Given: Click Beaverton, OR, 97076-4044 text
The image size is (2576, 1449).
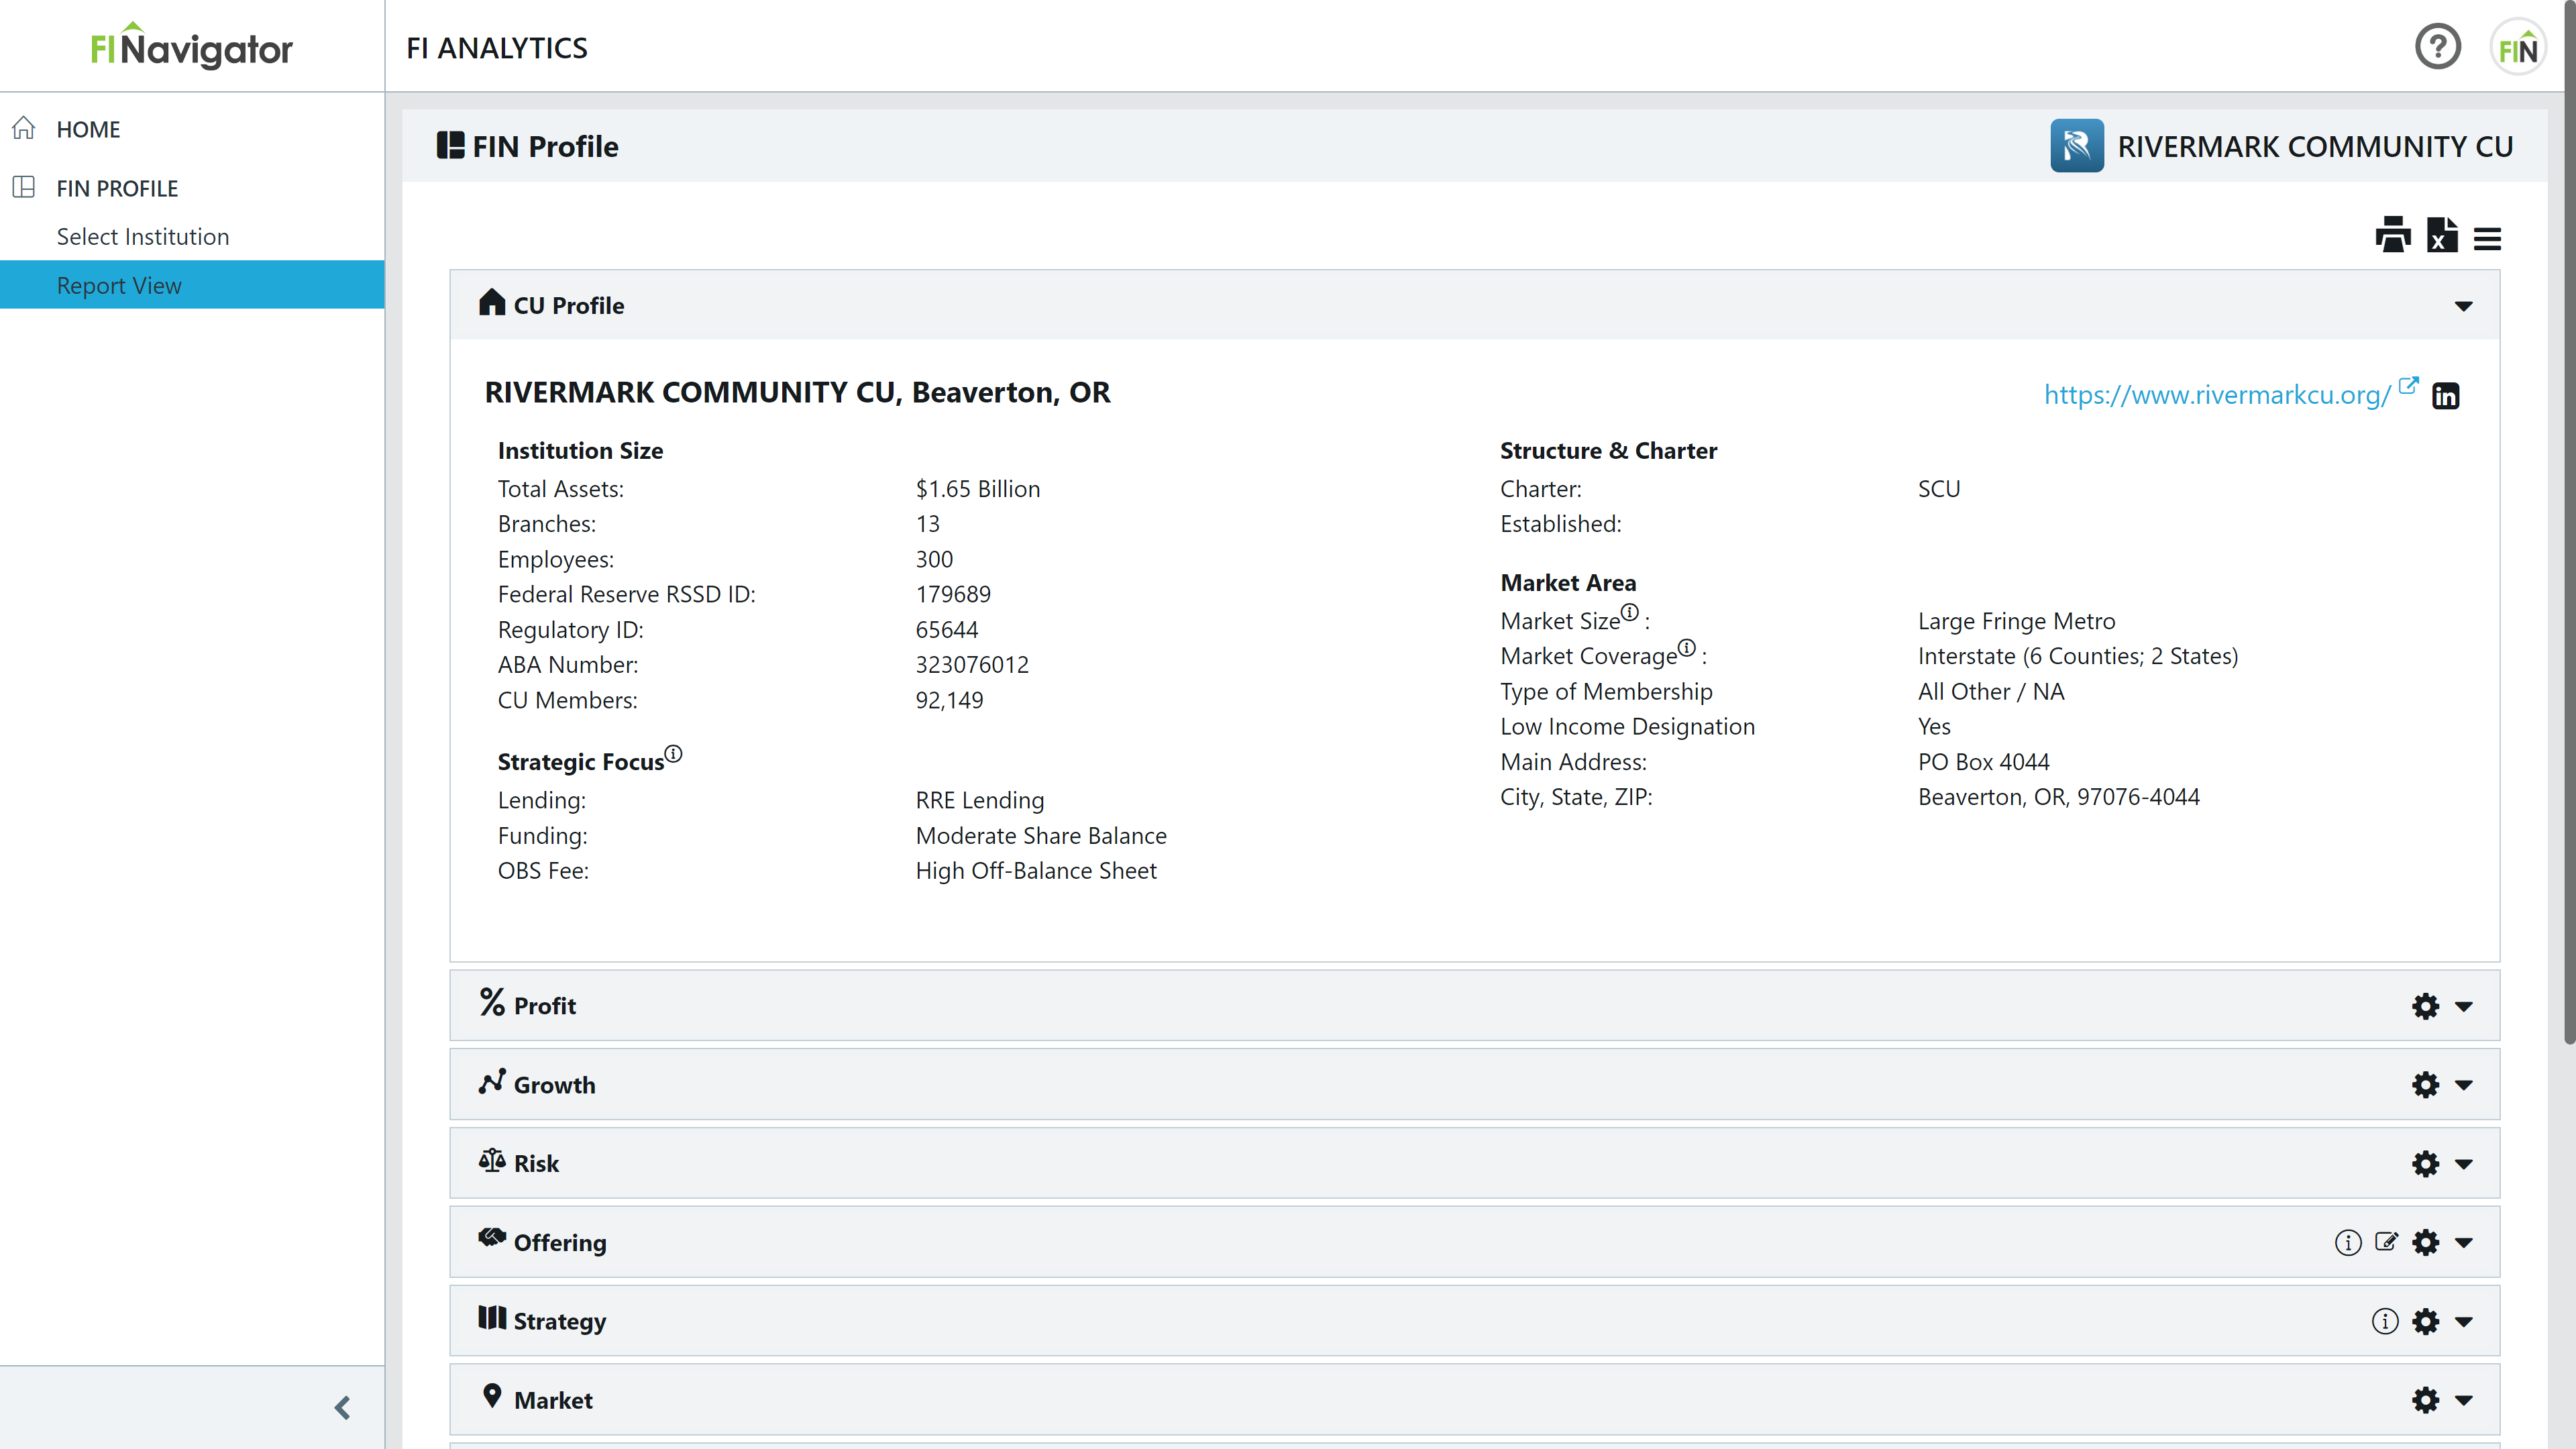Looking at the screenshot, I should pyautogui.click(x=2058, y=797).
